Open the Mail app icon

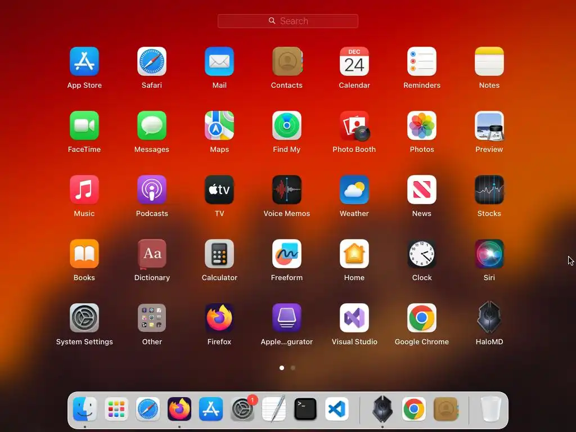click(219, 61)
